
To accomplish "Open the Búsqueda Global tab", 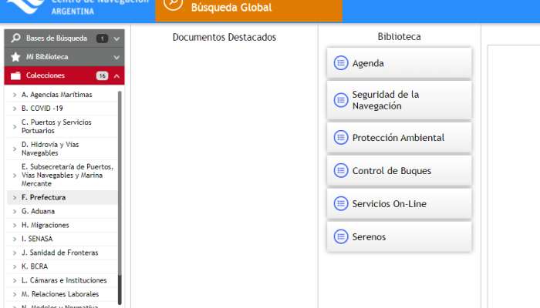I will click(248, 11).
